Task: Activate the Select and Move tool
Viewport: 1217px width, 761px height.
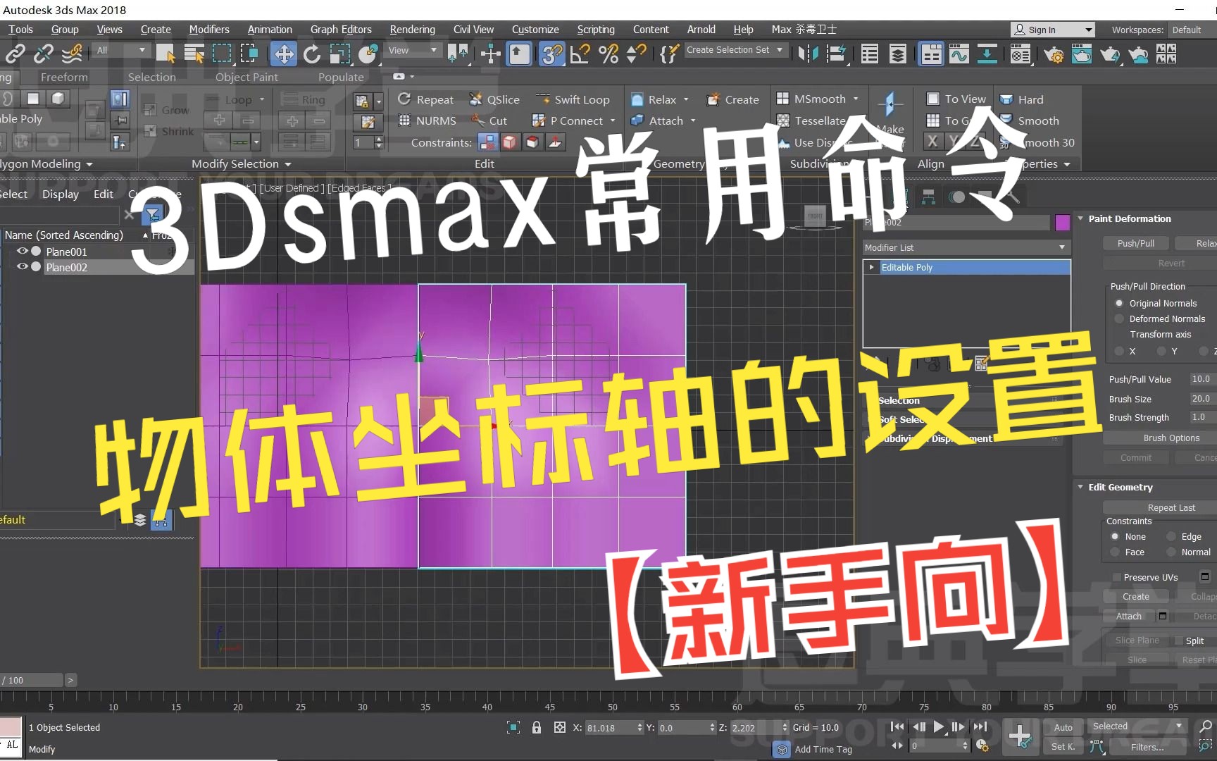Action: (284, 54)
